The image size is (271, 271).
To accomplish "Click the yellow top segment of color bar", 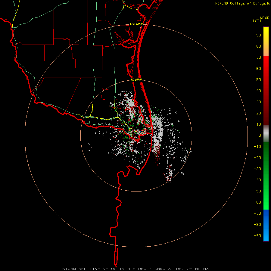I will point(266,42).
